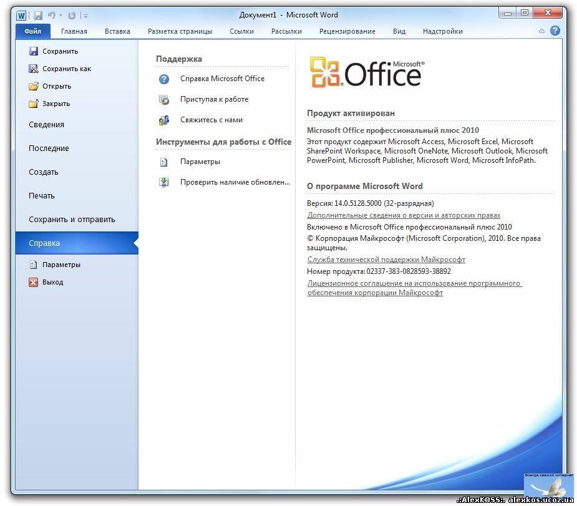
Task: Click the Office logo image
Action: [x=367, y=72]
